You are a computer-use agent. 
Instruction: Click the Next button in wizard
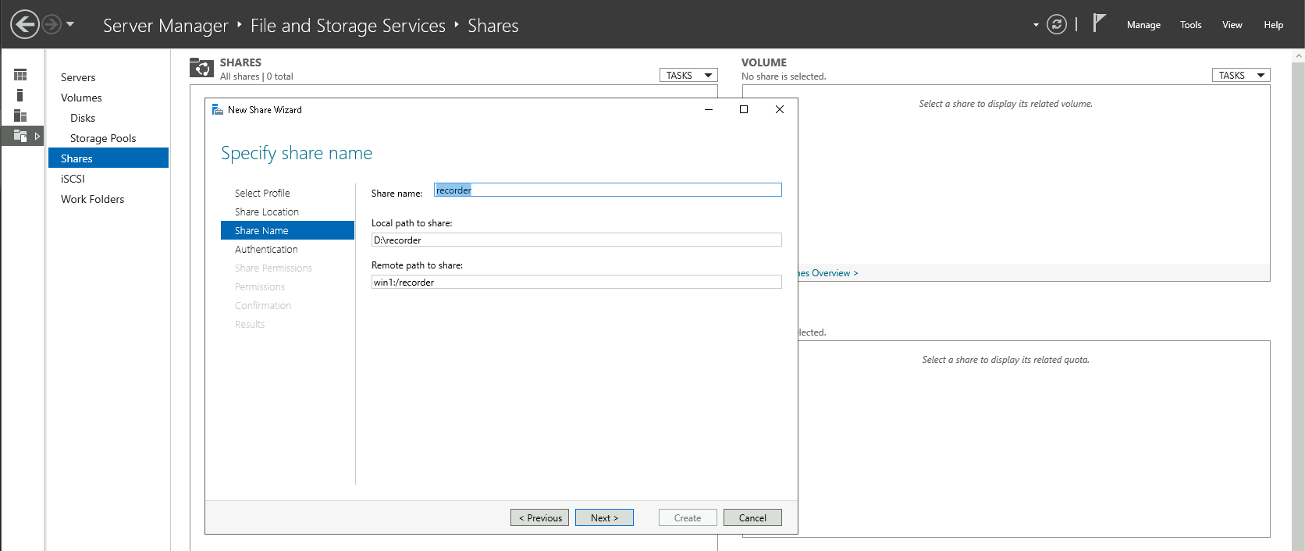click(x=604, y=517)
